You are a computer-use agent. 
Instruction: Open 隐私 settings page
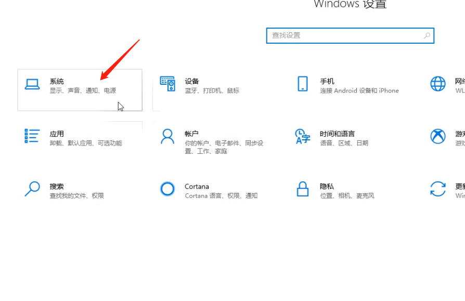click(x=327, y=186)
